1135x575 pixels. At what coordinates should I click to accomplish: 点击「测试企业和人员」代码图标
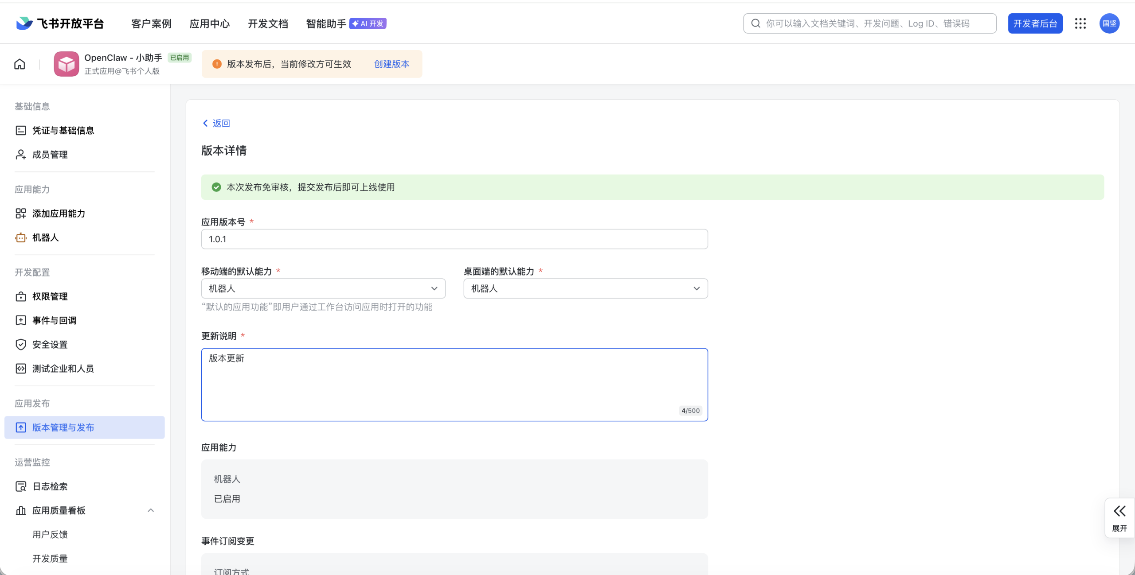point(21,368)
